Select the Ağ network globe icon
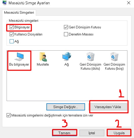134x138 pixels. [66, 56]
